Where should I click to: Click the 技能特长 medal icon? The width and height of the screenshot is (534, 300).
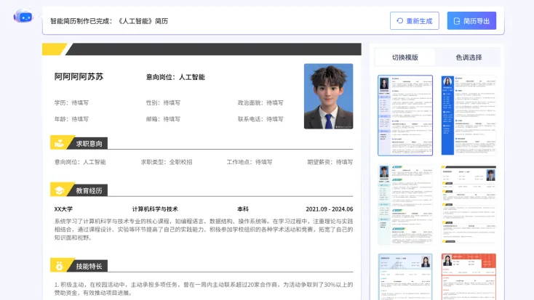59,266
